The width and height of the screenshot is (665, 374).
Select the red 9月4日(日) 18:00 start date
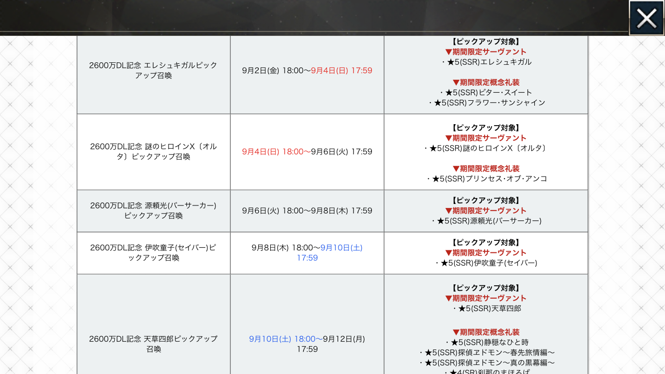276,152
